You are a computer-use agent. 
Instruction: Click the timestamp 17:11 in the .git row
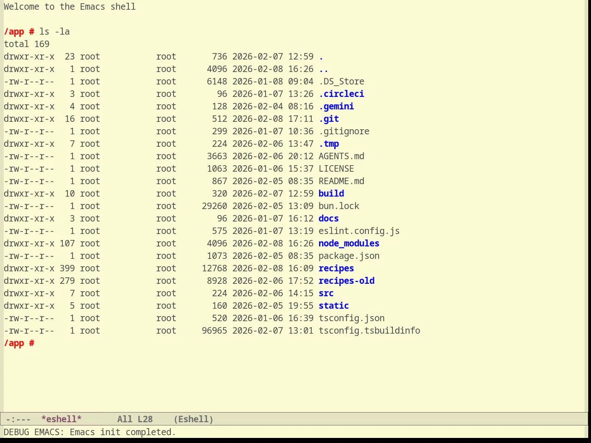click(x=301, y=119)
